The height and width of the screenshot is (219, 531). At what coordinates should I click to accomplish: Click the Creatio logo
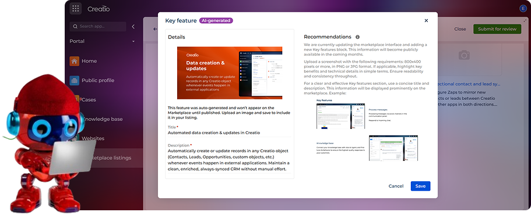pos(99,9)
